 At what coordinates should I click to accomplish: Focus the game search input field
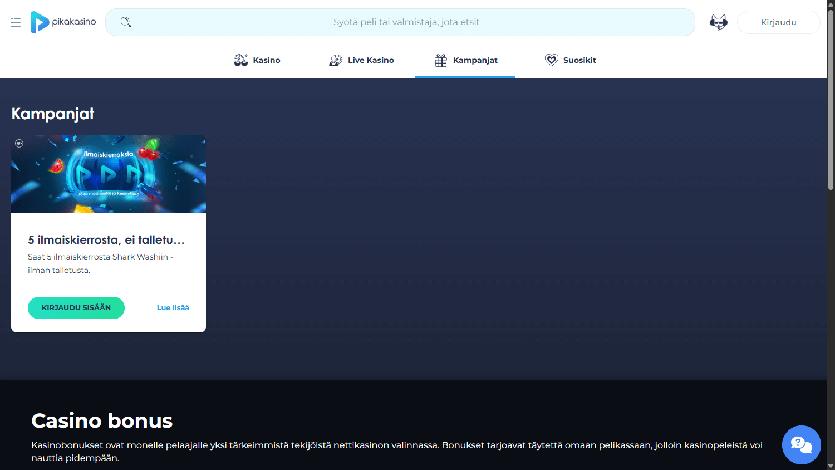coord(406,22)
